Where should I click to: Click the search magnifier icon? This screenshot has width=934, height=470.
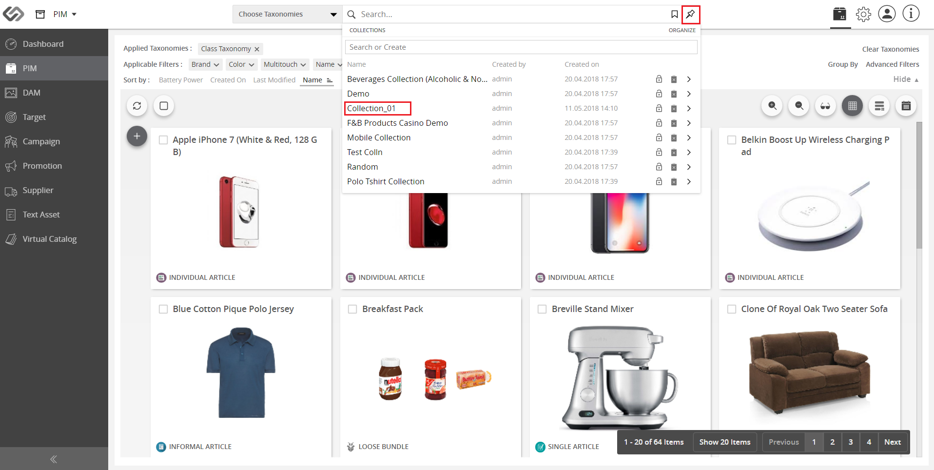pyautogui.click(x=351, y=15)
